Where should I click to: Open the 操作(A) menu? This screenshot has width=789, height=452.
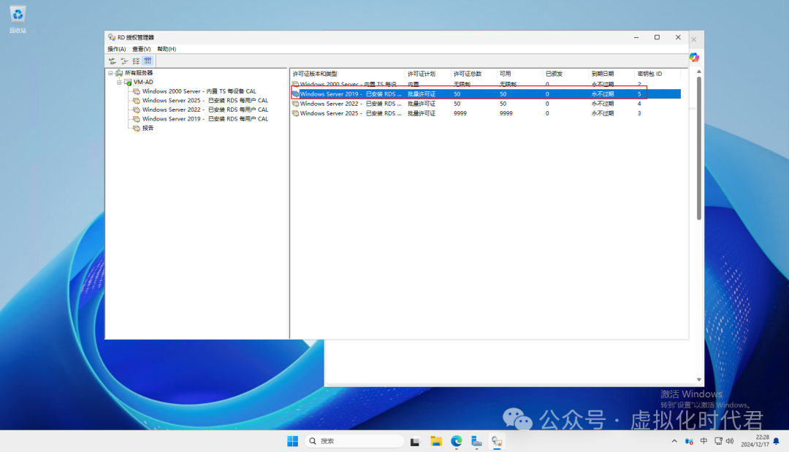117,49
